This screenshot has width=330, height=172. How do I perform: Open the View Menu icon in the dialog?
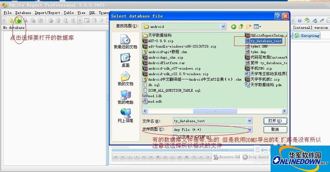pyautogui.click(x=257, y=27)
